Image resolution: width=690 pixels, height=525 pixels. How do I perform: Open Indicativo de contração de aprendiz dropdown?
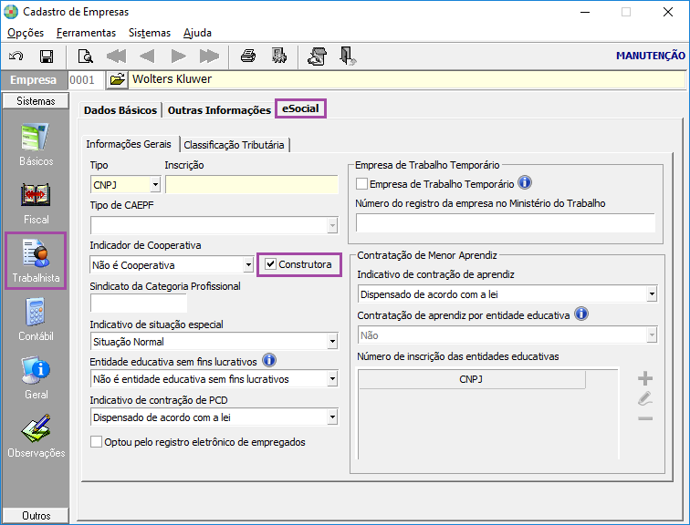(x=652, y=293)
